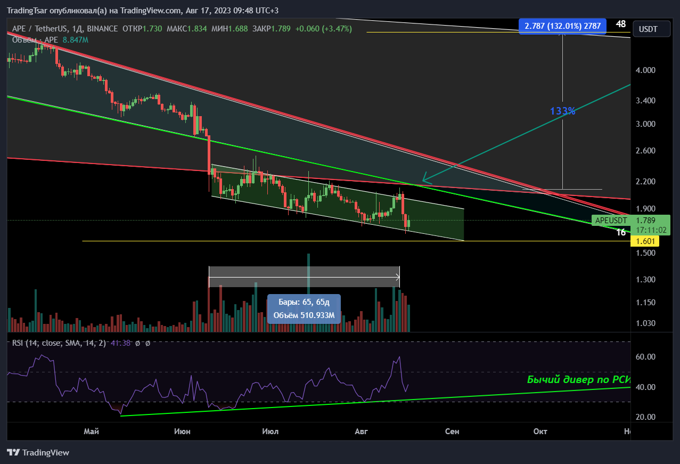Image resolution: width=680 pixels, height=464 pixels.
Task: Click the Авг date axis label
Action: click(362, 432)
